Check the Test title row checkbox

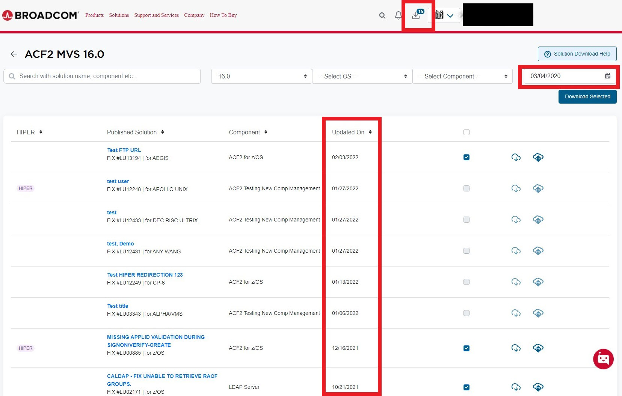pyautogui.click(x=466, y=313)
